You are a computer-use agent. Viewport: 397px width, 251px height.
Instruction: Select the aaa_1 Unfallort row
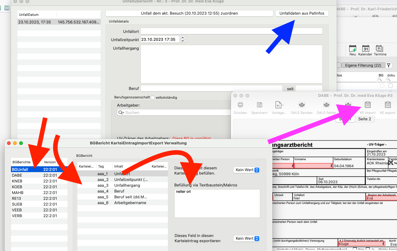pos(122,174)
